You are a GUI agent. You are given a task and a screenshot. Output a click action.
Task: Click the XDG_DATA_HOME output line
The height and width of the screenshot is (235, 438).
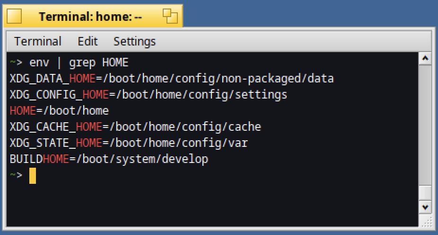(x=172, y=79)
